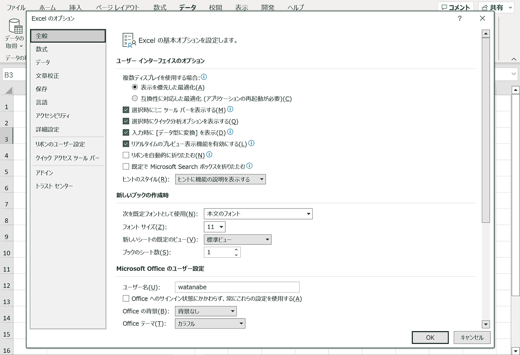Open the 校閲 ribbon tab
520x355 pixels.
point(215,7)
